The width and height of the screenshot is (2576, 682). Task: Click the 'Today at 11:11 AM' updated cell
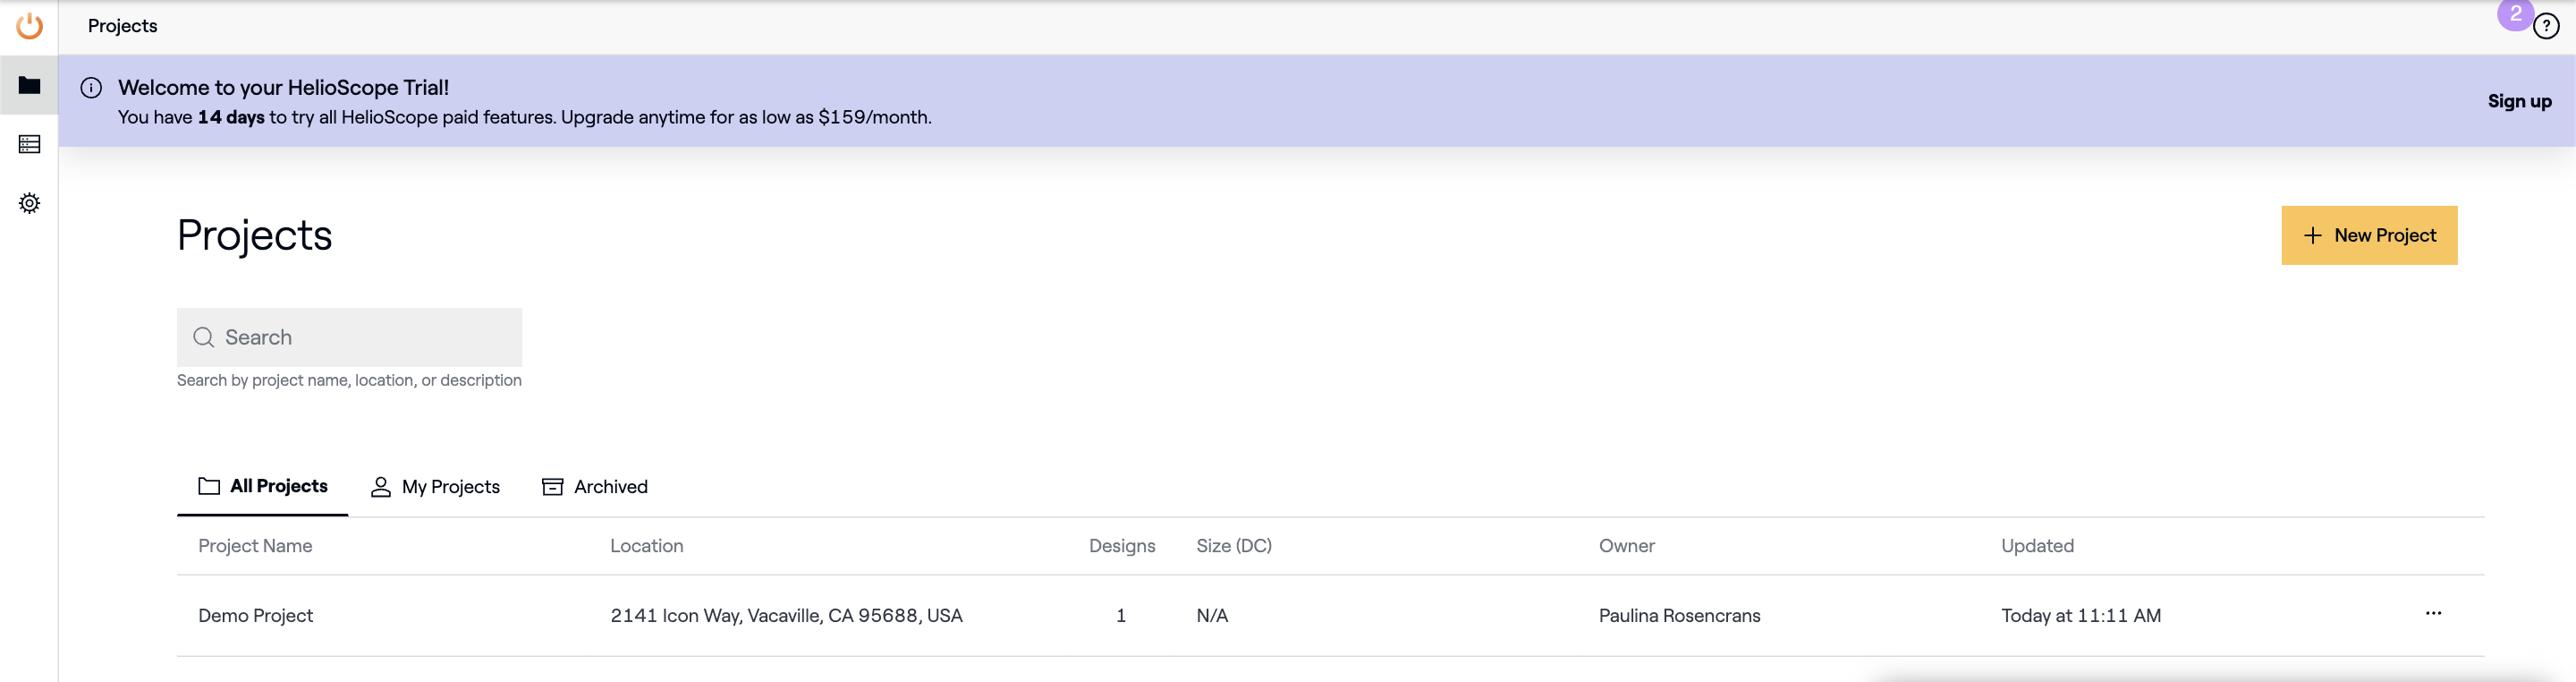(x=2081, y=616)
